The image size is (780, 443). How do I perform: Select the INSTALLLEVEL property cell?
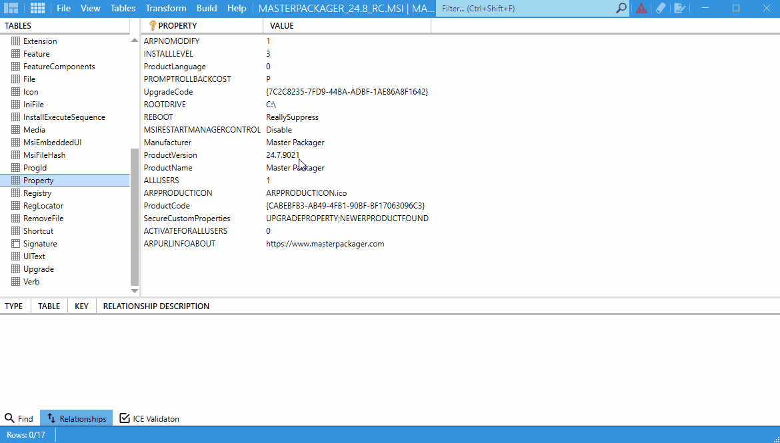(x=168, y=54)
